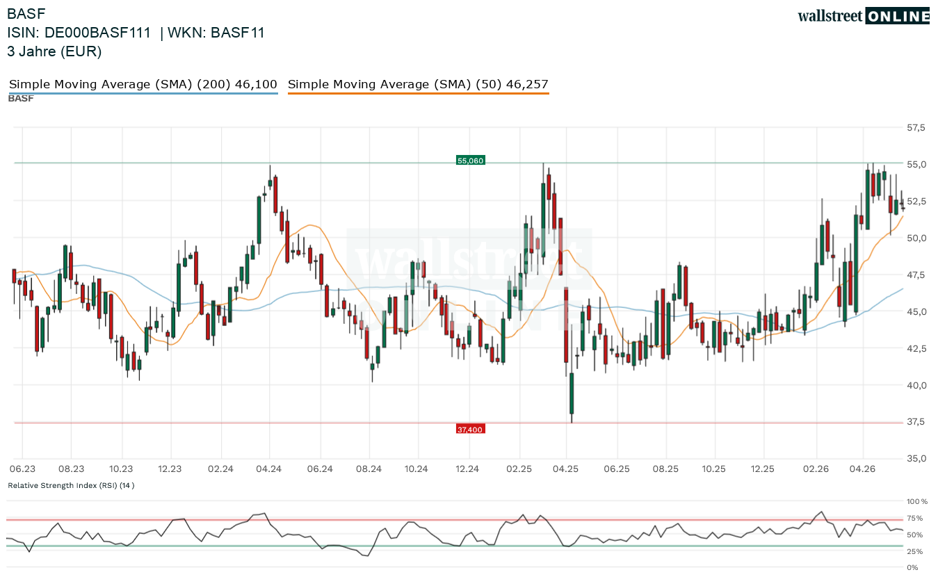This screenshot has width=938, height=586.
Task: Click the 04.25 date axis label
Action: [566, 469]
